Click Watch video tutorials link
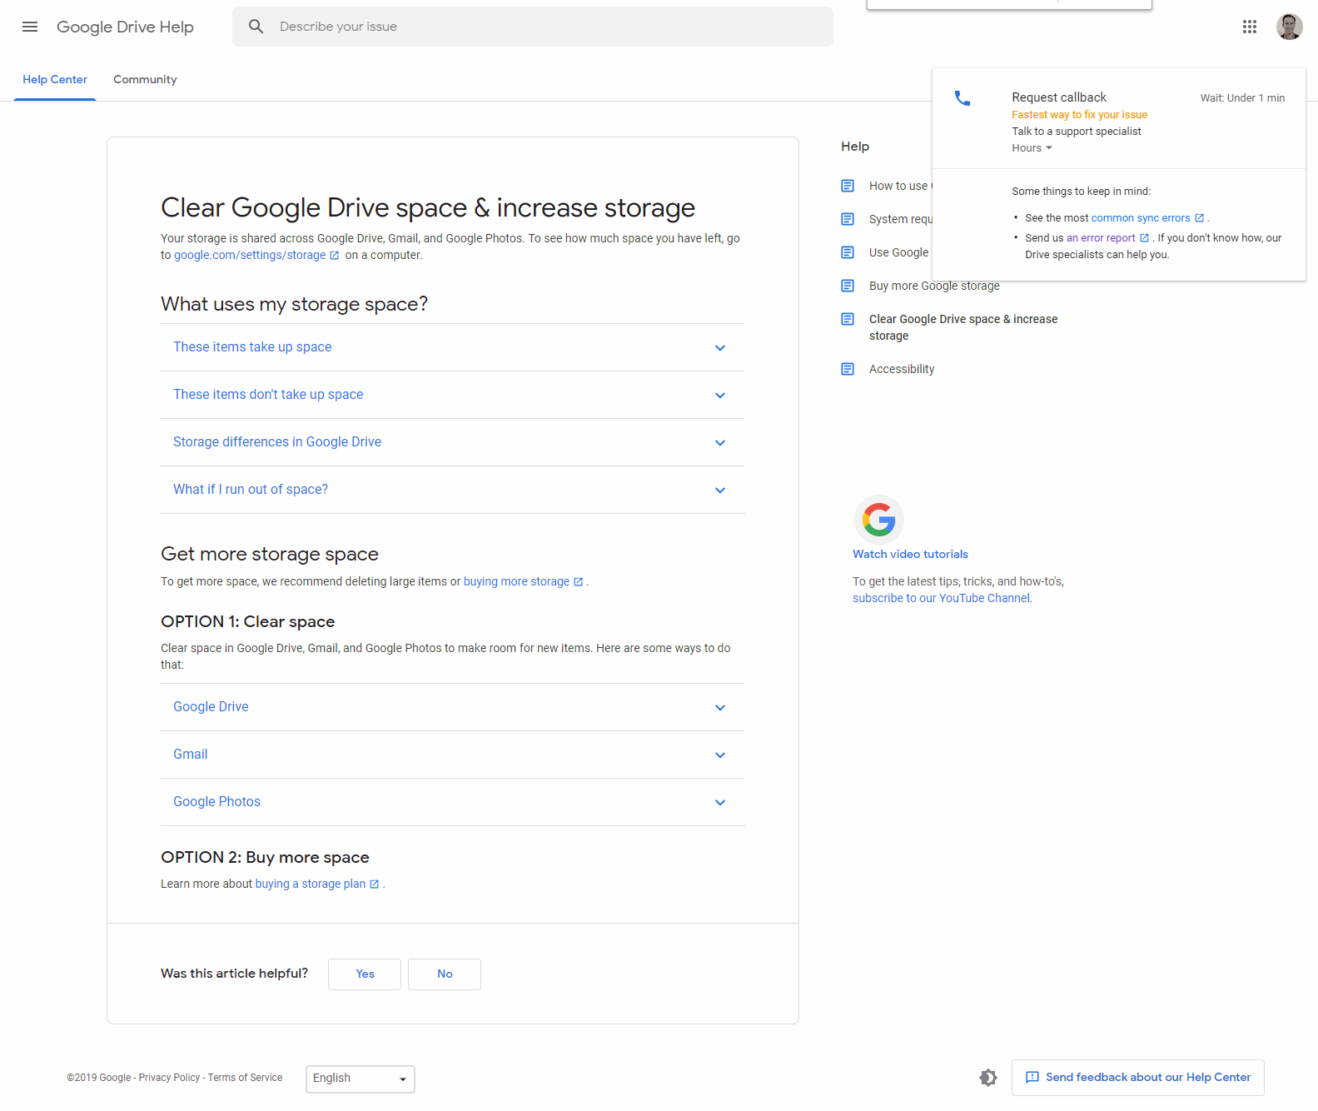1318x1111 pixels. click(x=910, y=555)
